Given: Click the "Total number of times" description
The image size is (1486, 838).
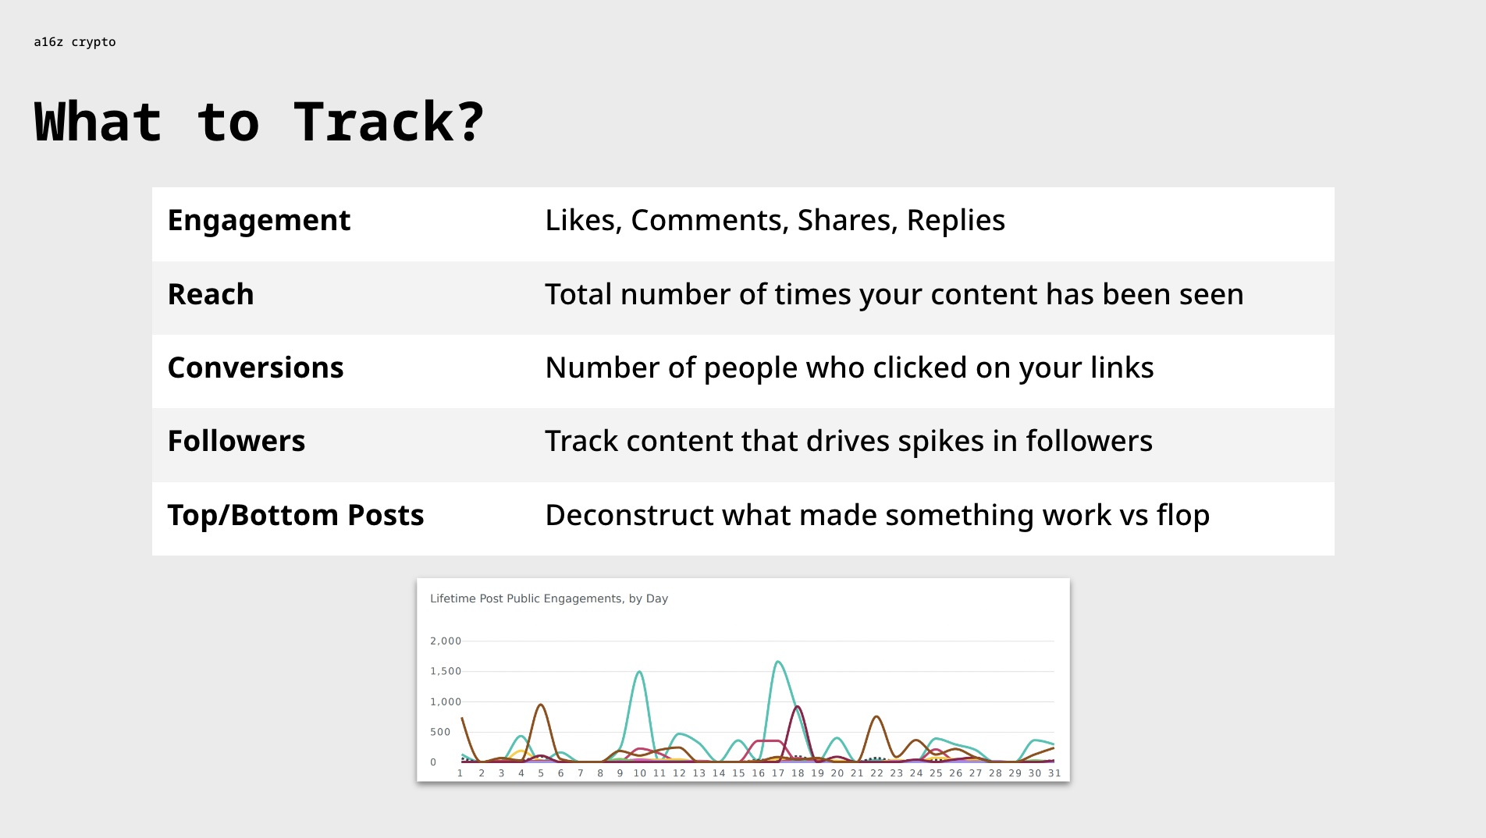Looking at the screenshot, I should [894, 295].
